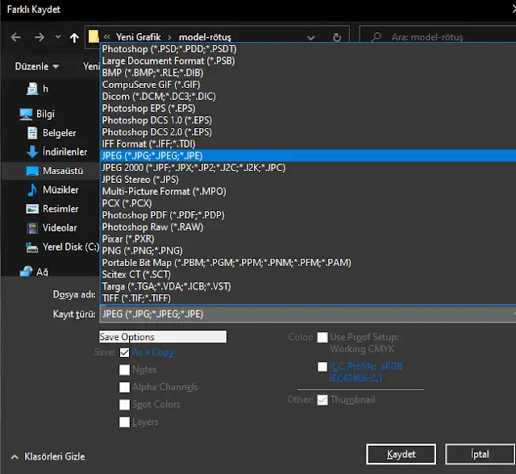Toggle the Layers checkbox
The width and height of the screenshot is (516, 474).
pyautogui.click(x=124, y=422)
